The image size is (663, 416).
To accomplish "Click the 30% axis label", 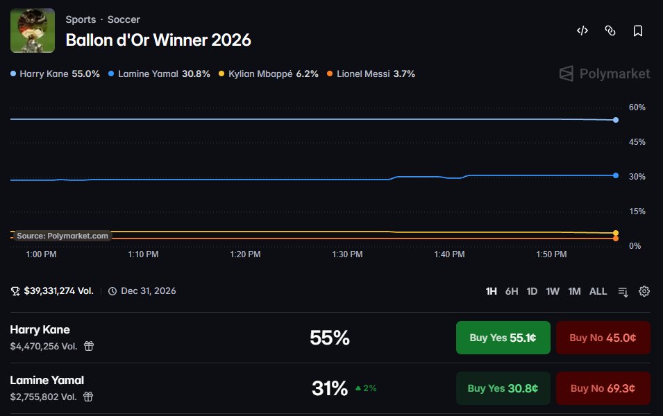I will [637, 177].
